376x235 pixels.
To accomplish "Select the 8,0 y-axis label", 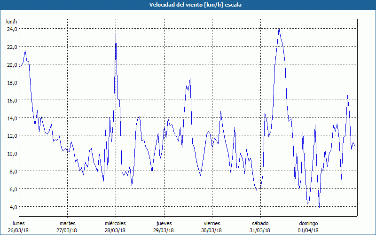I will (x=13, y=171).
